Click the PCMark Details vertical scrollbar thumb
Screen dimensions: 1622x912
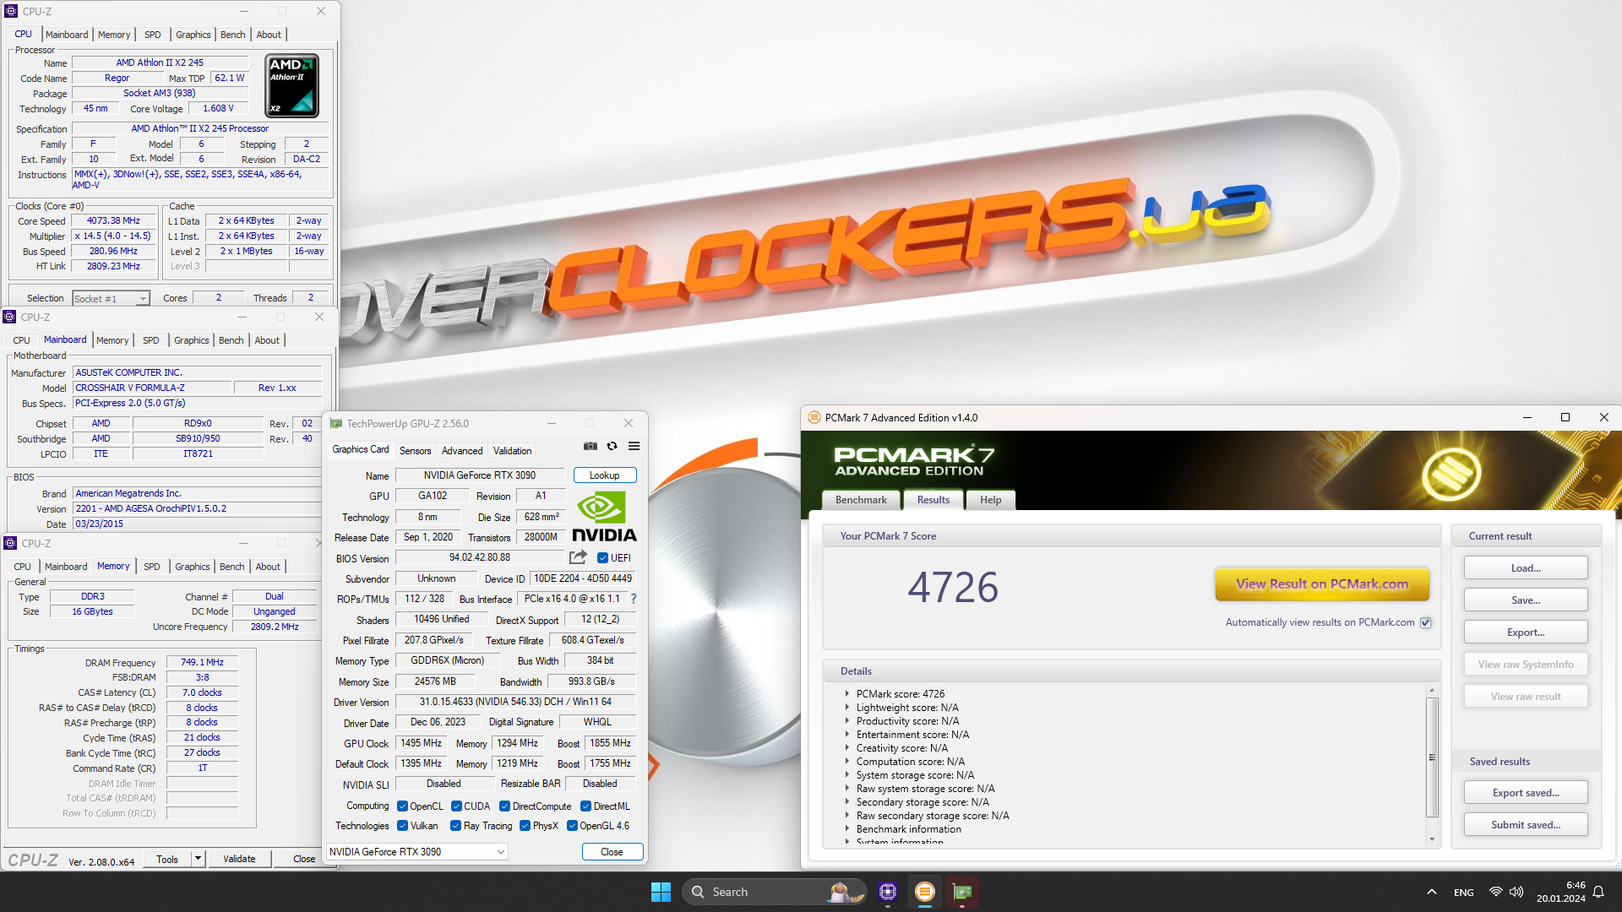[x=1432, y=757]
